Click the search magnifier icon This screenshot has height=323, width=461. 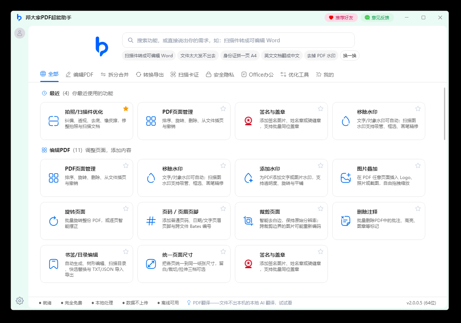point(131,40)
